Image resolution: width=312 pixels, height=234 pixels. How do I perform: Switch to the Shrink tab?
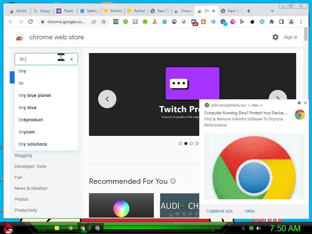[x=18, y=11]
